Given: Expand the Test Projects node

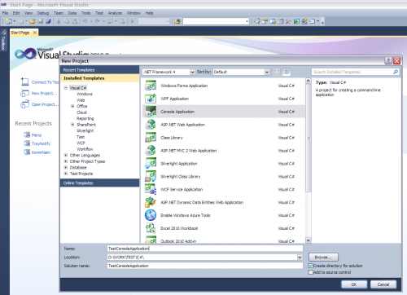Looking at the screenshot, I should point(66,174).
